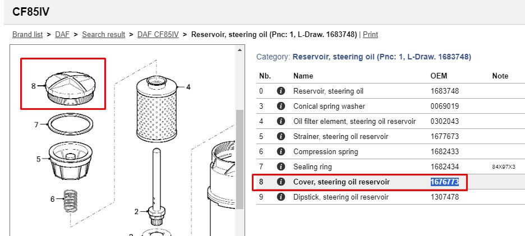Click 'Oil filter element, steering oil reservoir' name
The image size is (525, 236).
354,121
